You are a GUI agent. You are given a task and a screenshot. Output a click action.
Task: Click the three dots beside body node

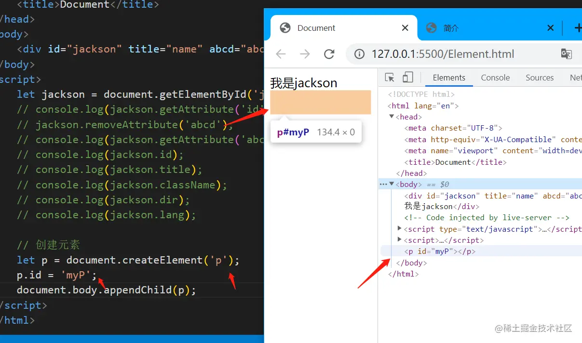383,184
